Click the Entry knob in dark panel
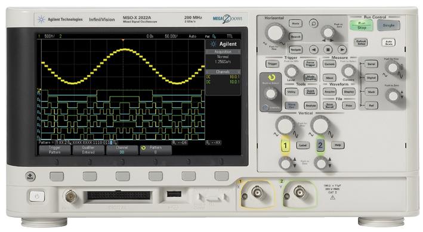423x232 pixels. pos(271,94)
